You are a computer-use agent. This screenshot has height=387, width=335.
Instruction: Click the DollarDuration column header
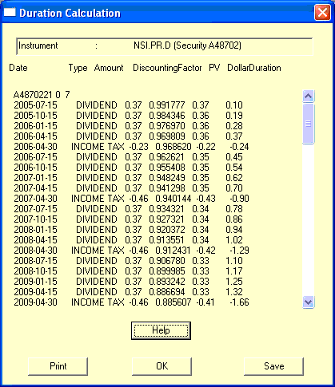(x=254, y=68)
